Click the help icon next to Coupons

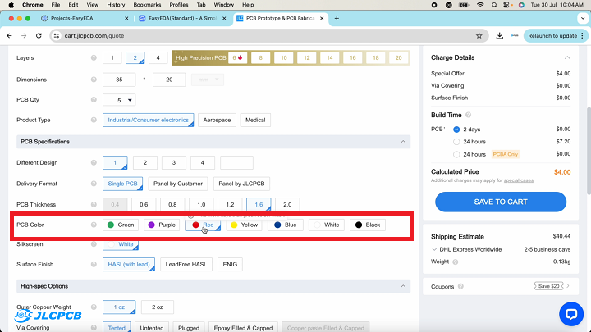[460, 286]
